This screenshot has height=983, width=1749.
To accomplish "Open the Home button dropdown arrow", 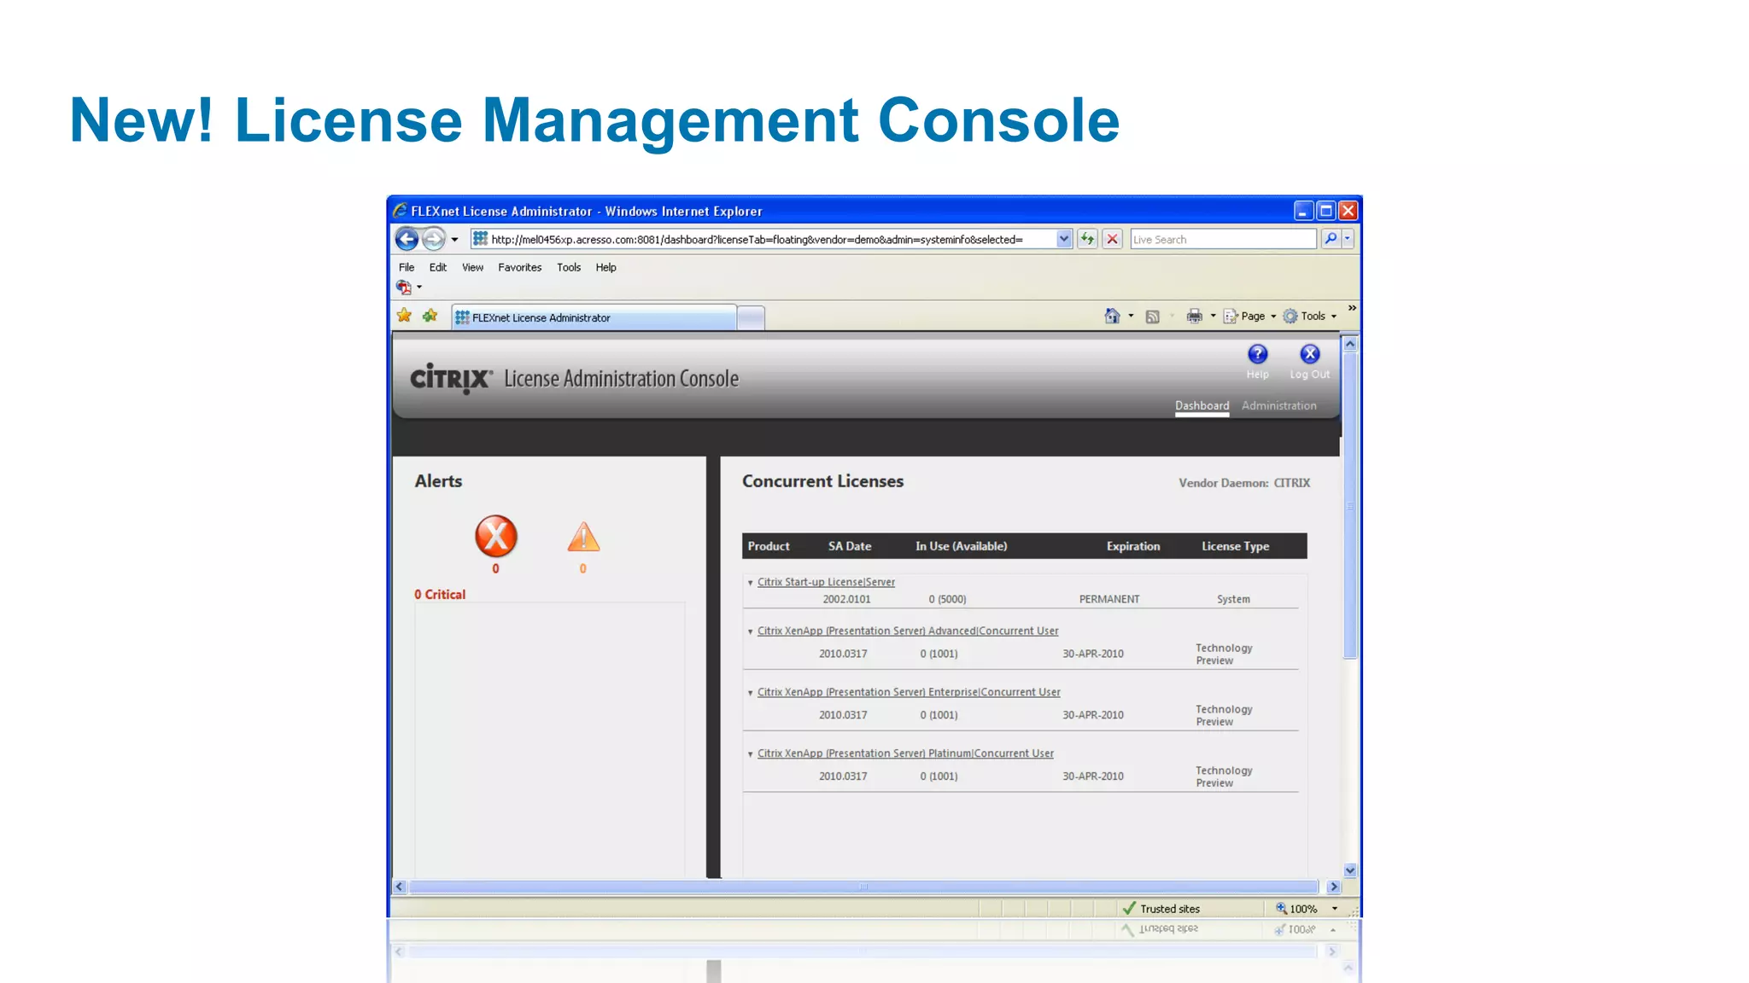I will click(x=1131, y=316).
